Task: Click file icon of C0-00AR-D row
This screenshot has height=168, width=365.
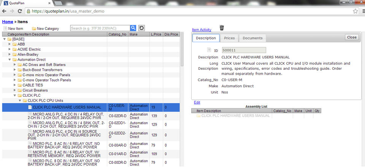Action: tap(30, 143)
